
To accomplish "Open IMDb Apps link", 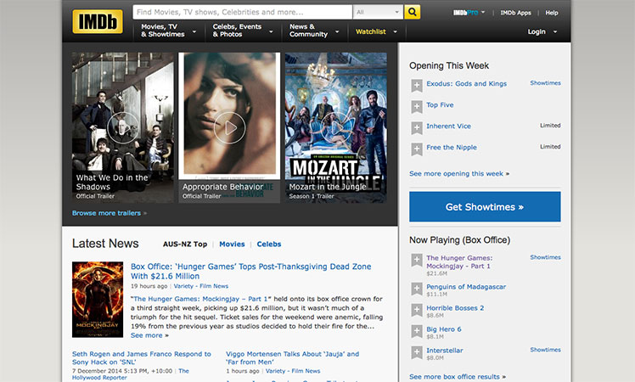I will click(515, 13).
